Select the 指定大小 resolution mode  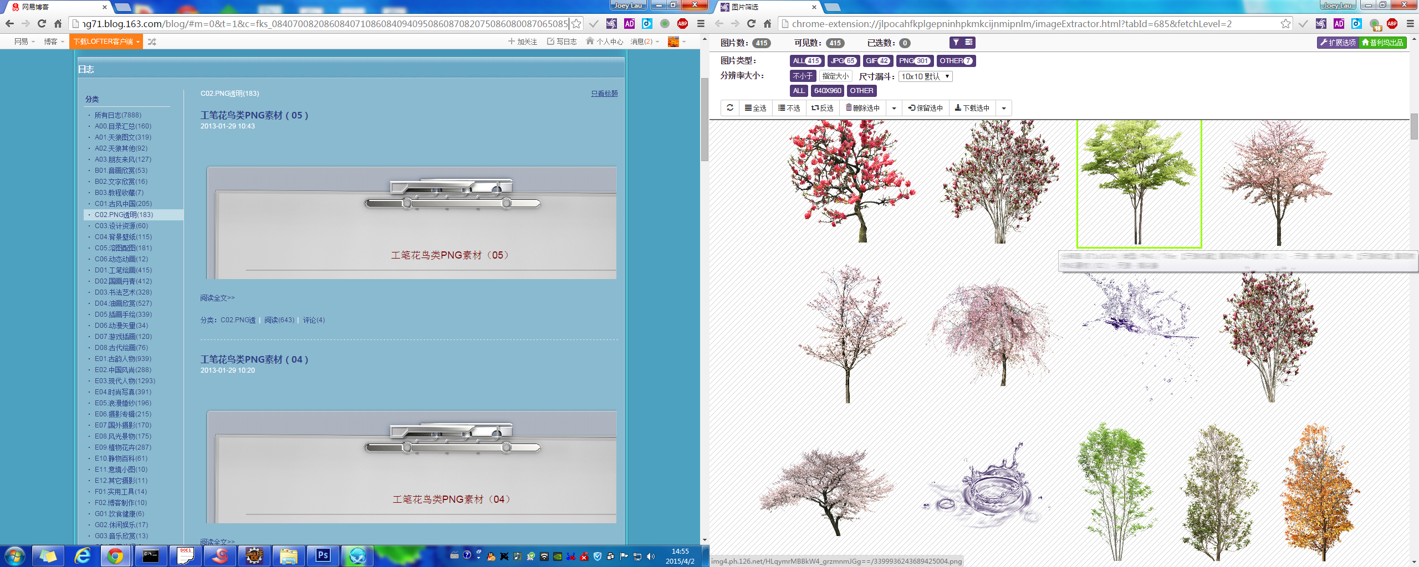(x=835, y=76)
